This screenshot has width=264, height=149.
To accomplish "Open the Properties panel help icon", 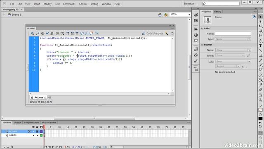I will click(x=254, y=17).
